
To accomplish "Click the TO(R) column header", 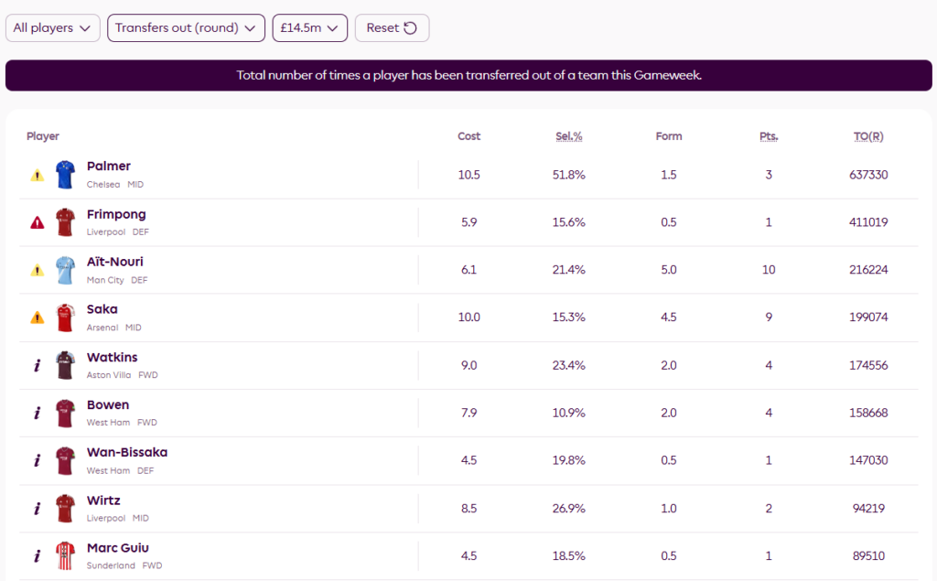I will [x=867, y=136].
